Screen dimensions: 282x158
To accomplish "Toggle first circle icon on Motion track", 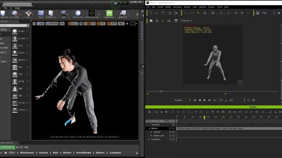I will (170, 129).
